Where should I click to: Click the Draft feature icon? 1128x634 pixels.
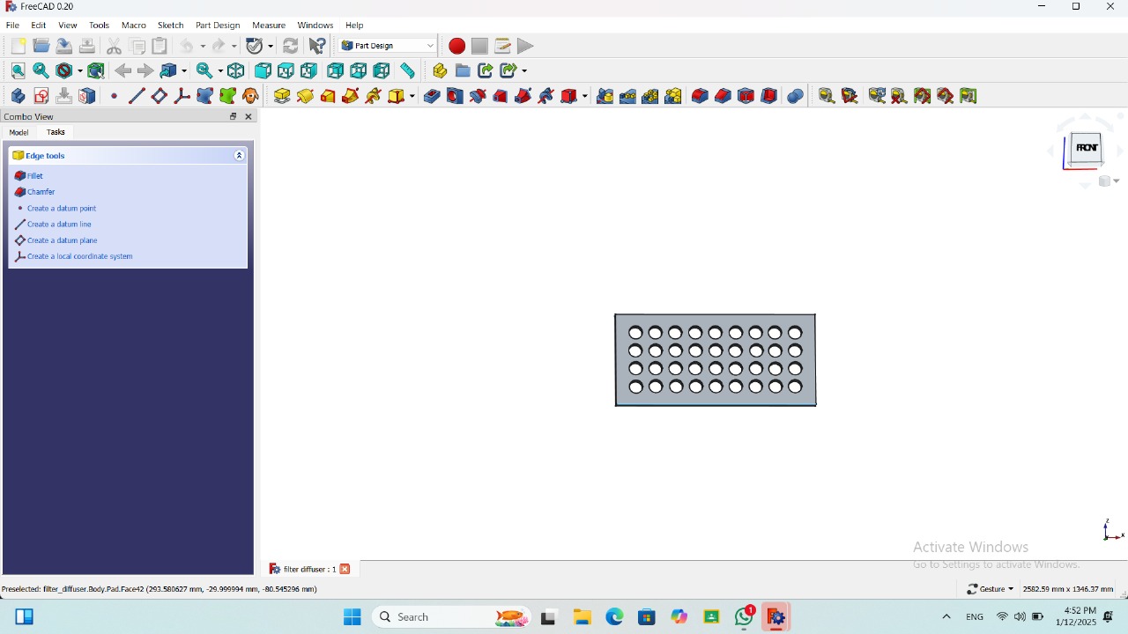pyautogui.click(x=746, y=96)
